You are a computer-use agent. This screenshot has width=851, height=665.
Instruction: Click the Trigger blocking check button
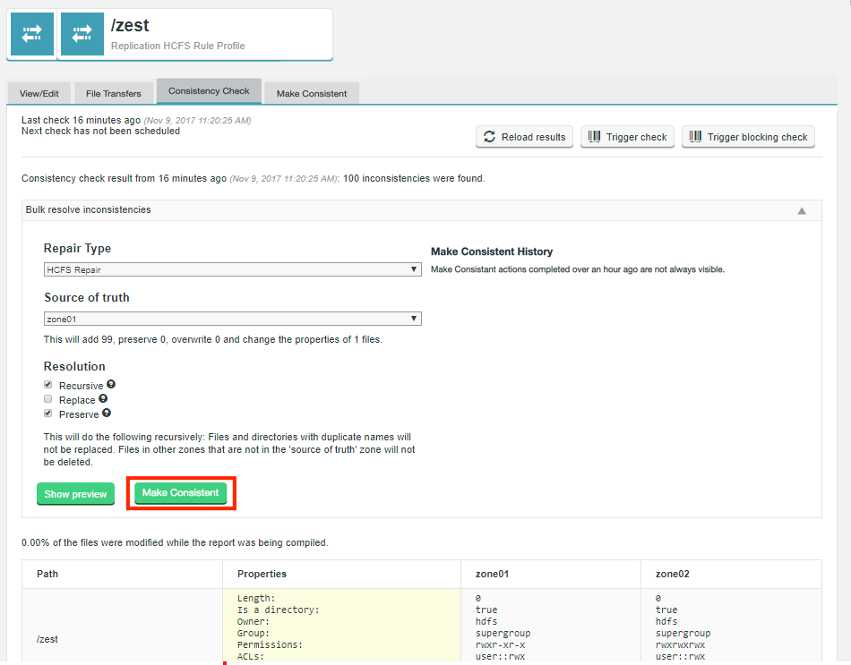point(748,137)
